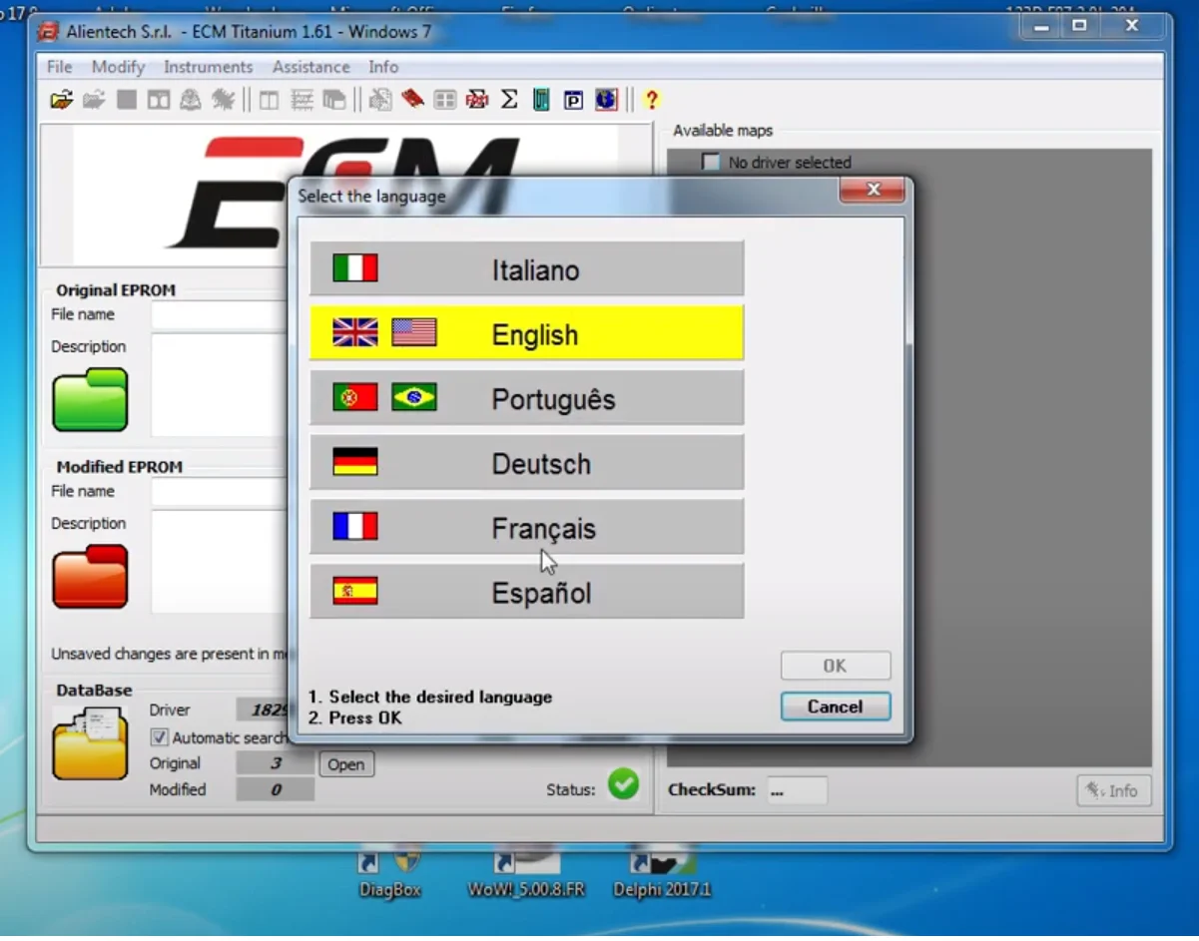
Task: Click the green ruler toolbar icon
Action: pyautogui.click(x=540, y=99)
